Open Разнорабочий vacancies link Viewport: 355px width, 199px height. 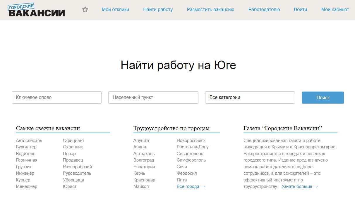pyautogui.click(x=78, y=167)
